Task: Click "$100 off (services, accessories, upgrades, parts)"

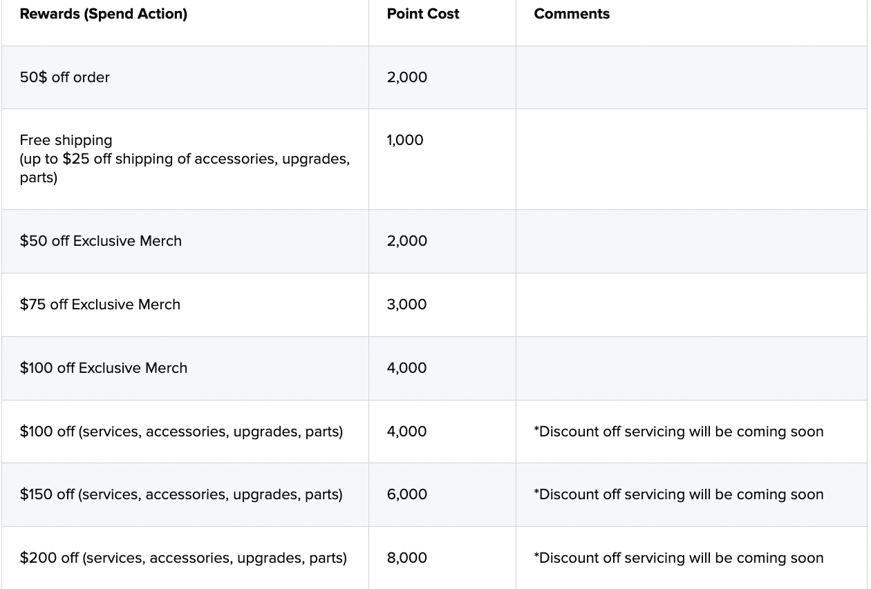Action: coord(181,432)
